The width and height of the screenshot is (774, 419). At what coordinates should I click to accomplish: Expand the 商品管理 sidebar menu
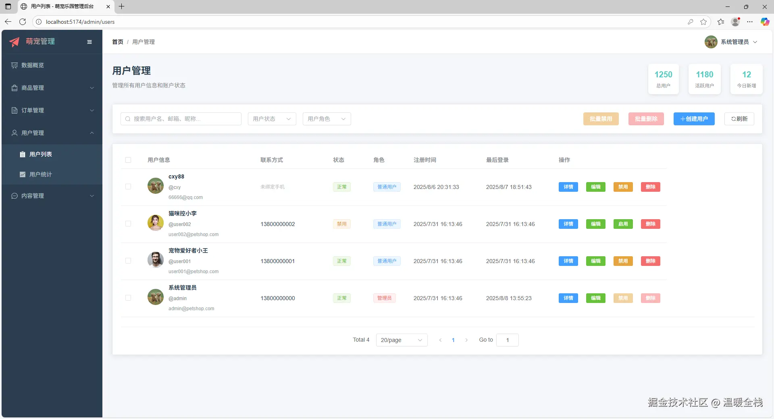click(x=52, y=88)
